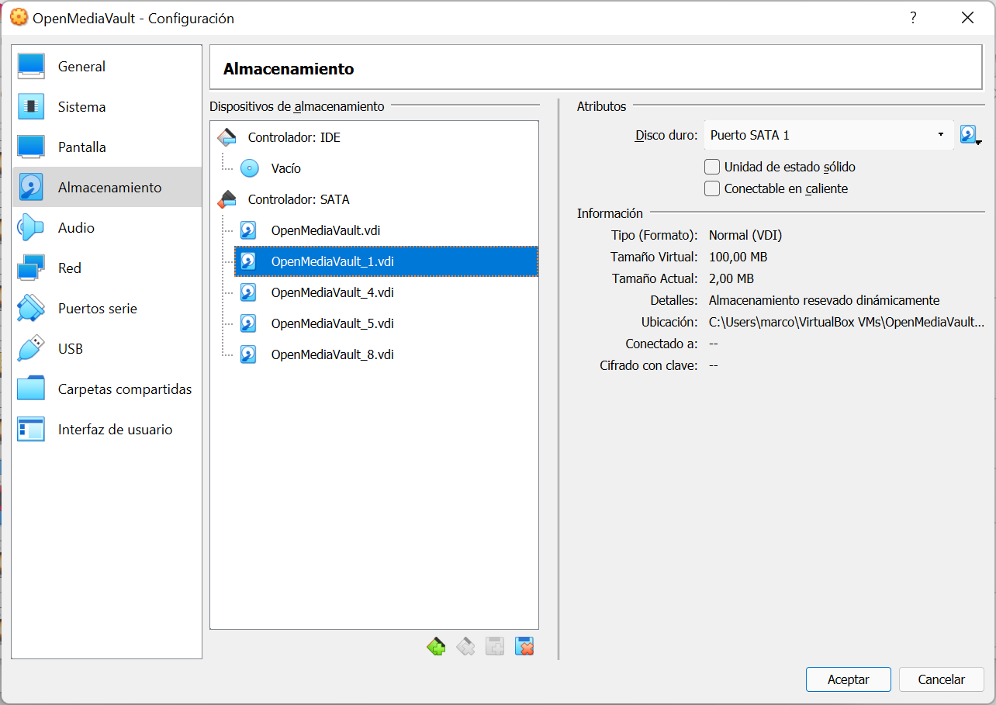Toggle Conectable en caliente checkbox
This screenshot has height=705, width=996.
click(711, 188)
